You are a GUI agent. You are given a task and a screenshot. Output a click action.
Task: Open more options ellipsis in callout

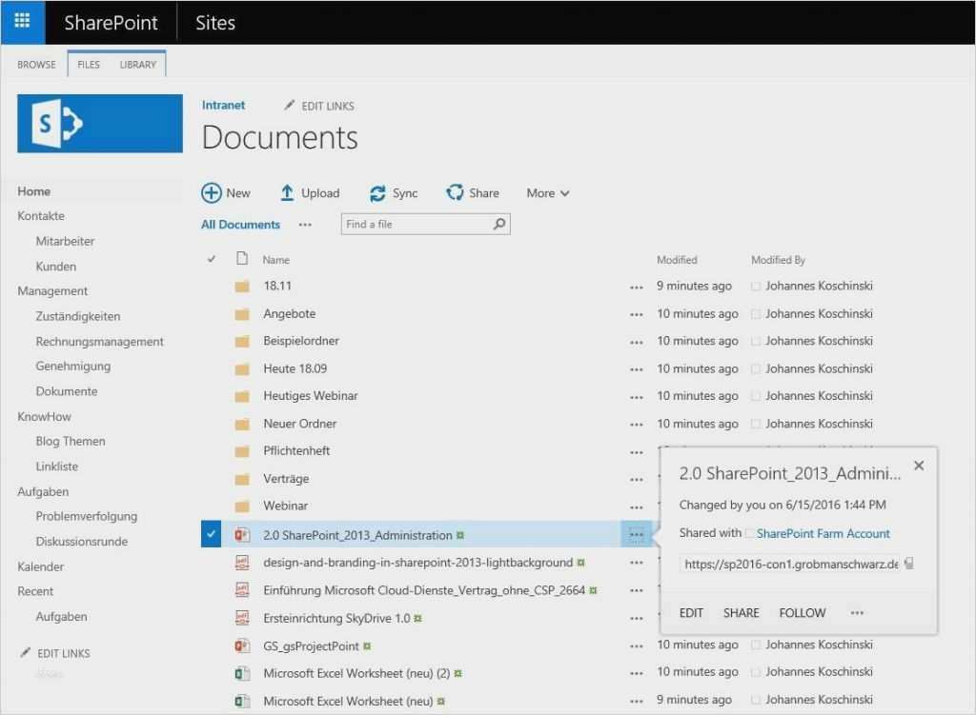pyautogui.click(x=857, y=612)
